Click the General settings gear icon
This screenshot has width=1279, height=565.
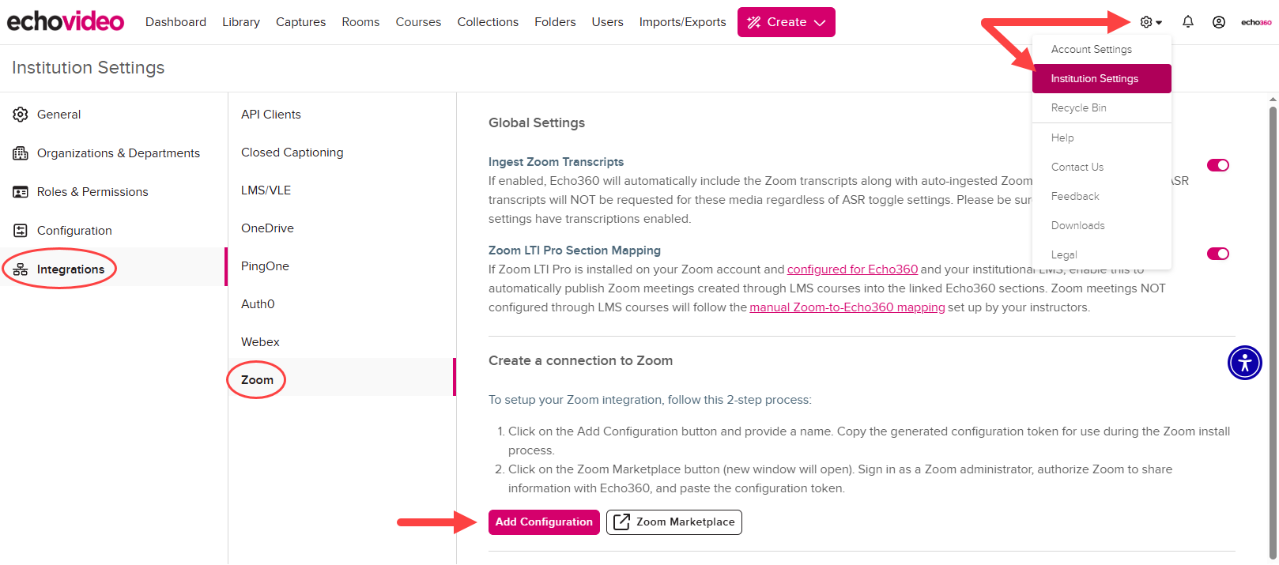point(21,114)
